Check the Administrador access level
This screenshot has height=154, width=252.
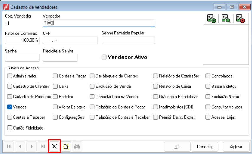9,76
